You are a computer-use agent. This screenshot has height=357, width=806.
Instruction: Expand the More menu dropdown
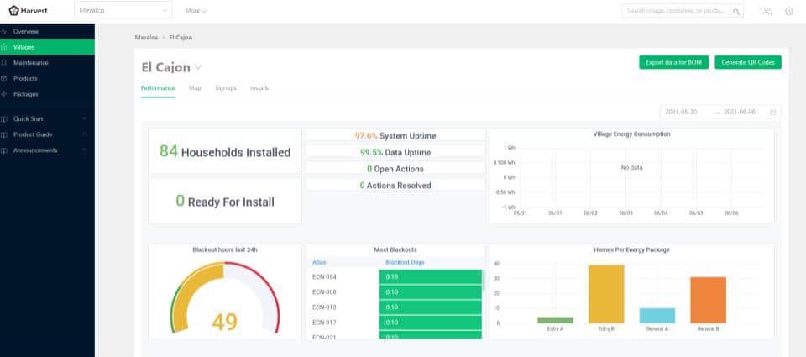(x=196, y=11)
